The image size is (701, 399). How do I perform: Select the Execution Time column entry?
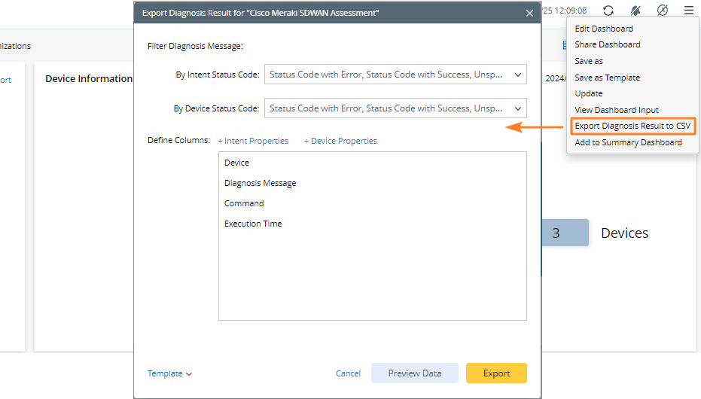pos(253,224)
